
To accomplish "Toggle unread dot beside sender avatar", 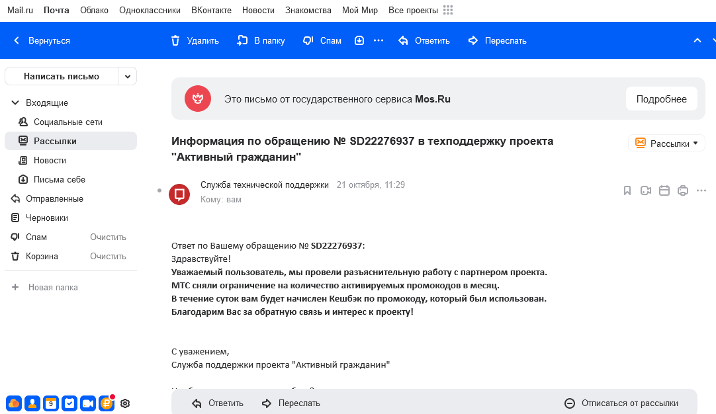I will pyautogui.click(x=159, y=190).
